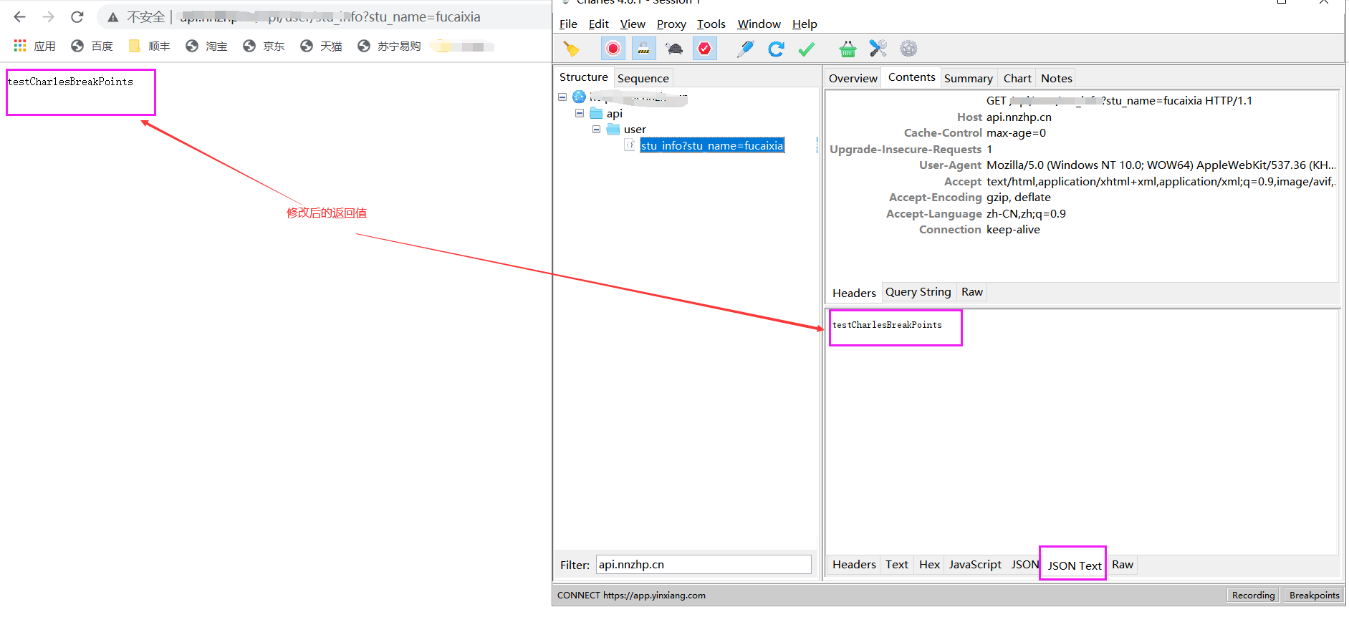Click the insecure warning triangle icon
The height and width of the screenshot is (617, 1349).
pyautogui.click(x=113, y=17)
